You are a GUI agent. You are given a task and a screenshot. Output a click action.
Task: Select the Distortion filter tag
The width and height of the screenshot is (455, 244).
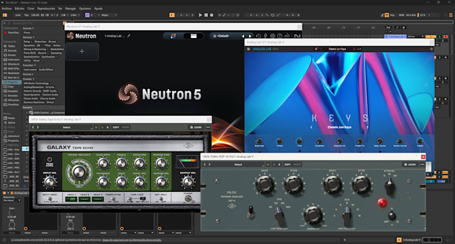coord(40,41)
